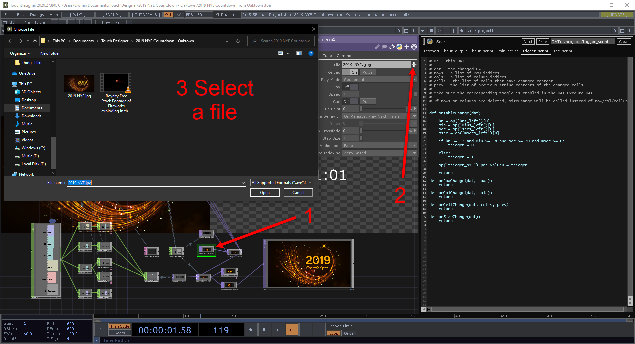Screen dimensions: 635x344
Task: Click the plus file browse button beside the File field
Action: point(414,64)
